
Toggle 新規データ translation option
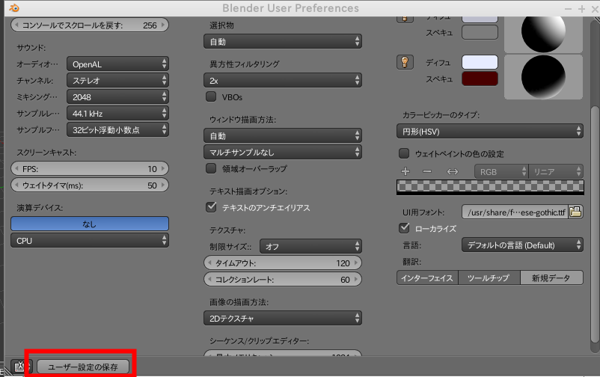(551, 278)
